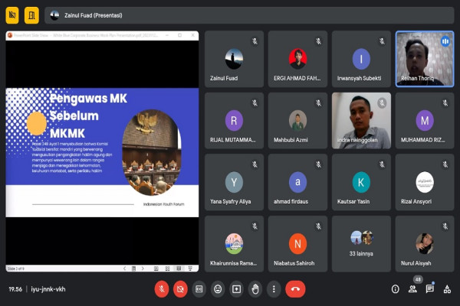This screenshot has height=306, width=460.
Task: Select Mahbubi Azmi participant tile
Action: (297, 121)
